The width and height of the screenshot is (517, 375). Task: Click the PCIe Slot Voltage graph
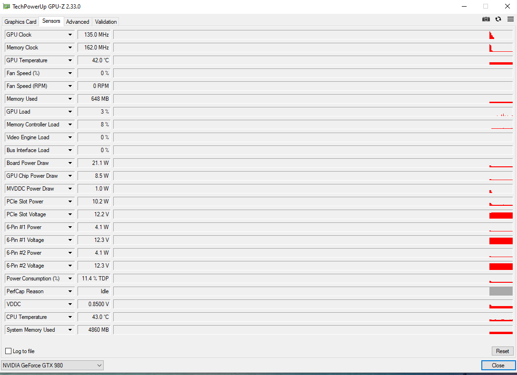tap(313, 214)
